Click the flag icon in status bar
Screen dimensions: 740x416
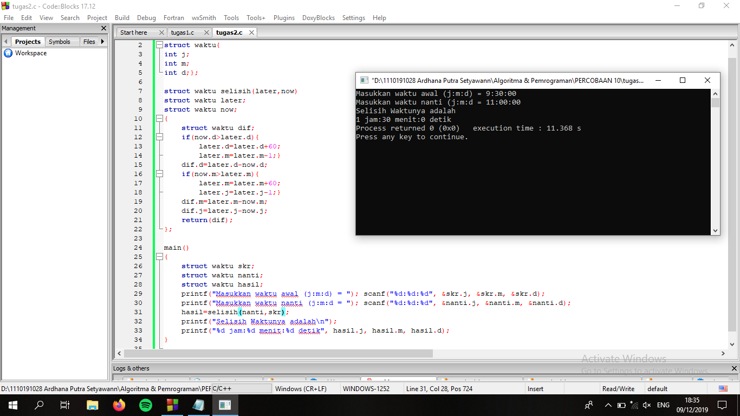pos(723,389)
